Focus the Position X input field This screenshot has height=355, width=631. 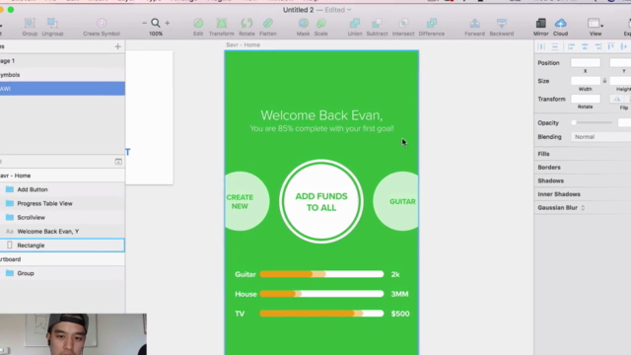pos(586,63)
